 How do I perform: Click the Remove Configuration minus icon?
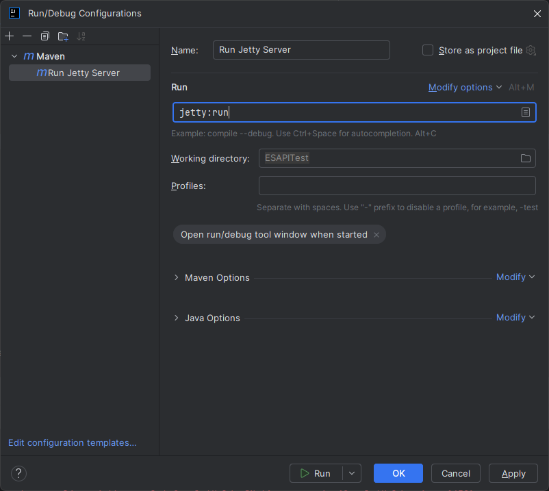tap(27, 36)
